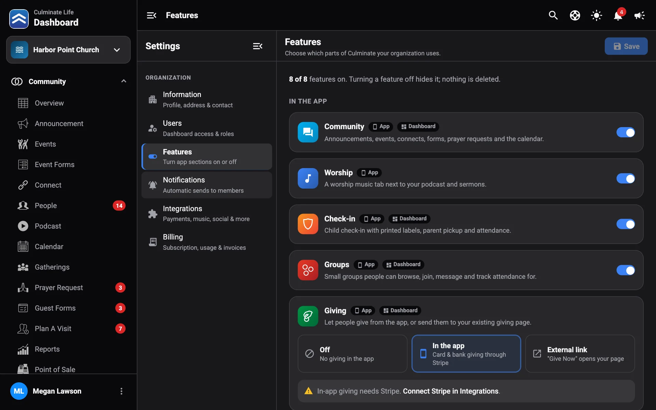Viewport: 656px width, 410px height.
Task: Go to People in the sidebar
Action: point(68,206)
